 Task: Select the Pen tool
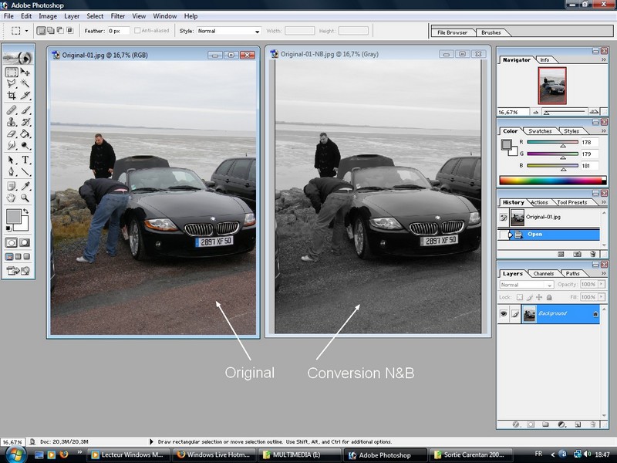click(x=12, y=171)
